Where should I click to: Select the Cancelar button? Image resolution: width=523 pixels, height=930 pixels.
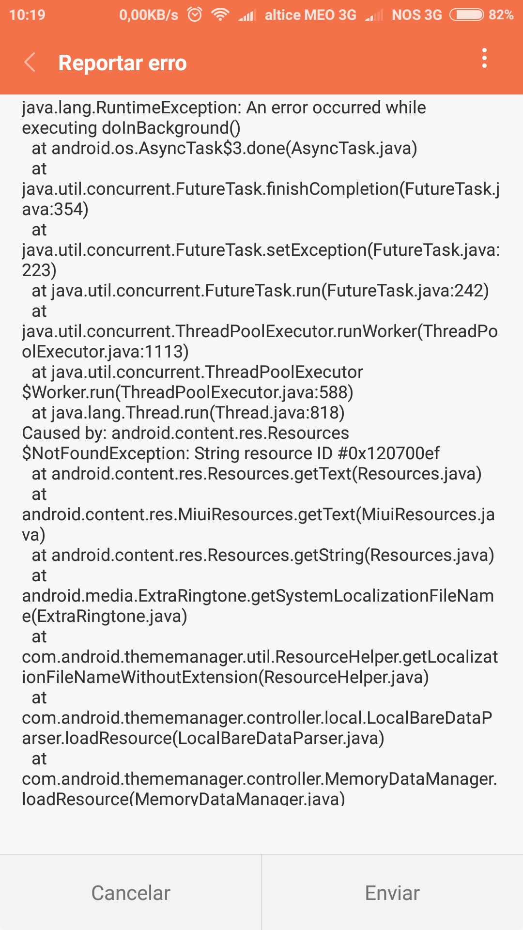(131, 892)
